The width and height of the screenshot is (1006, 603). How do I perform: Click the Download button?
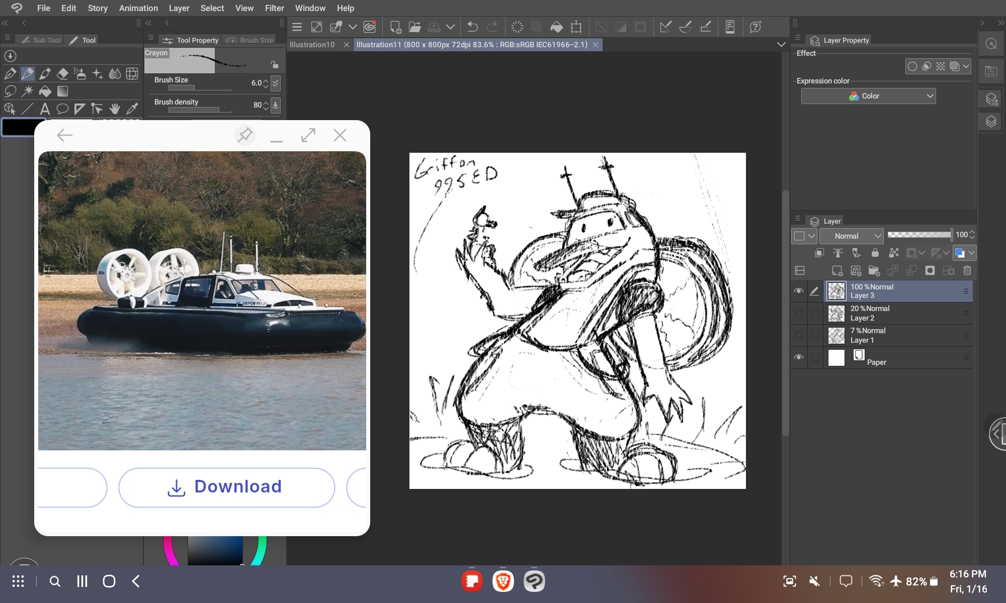point(226,487)
